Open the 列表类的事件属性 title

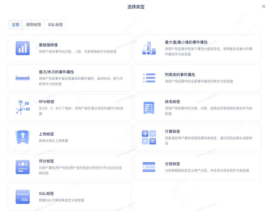[180, 75]
